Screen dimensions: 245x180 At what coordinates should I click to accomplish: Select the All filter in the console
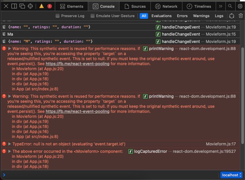[x=144, y=16]
